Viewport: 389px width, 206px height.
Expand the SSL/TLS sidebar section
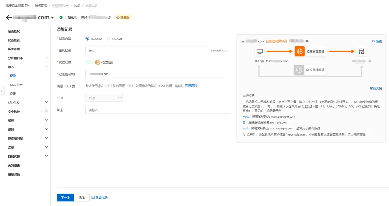coord(46,103)
